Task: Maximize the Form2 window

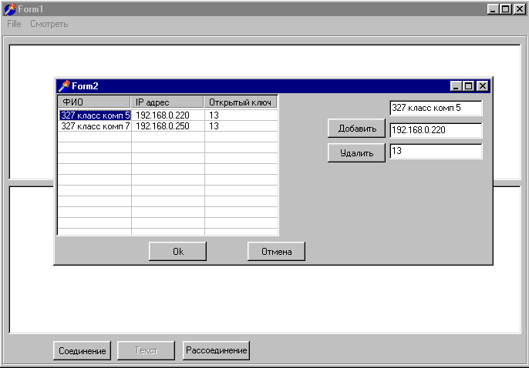Action: [x=469, y=86]
